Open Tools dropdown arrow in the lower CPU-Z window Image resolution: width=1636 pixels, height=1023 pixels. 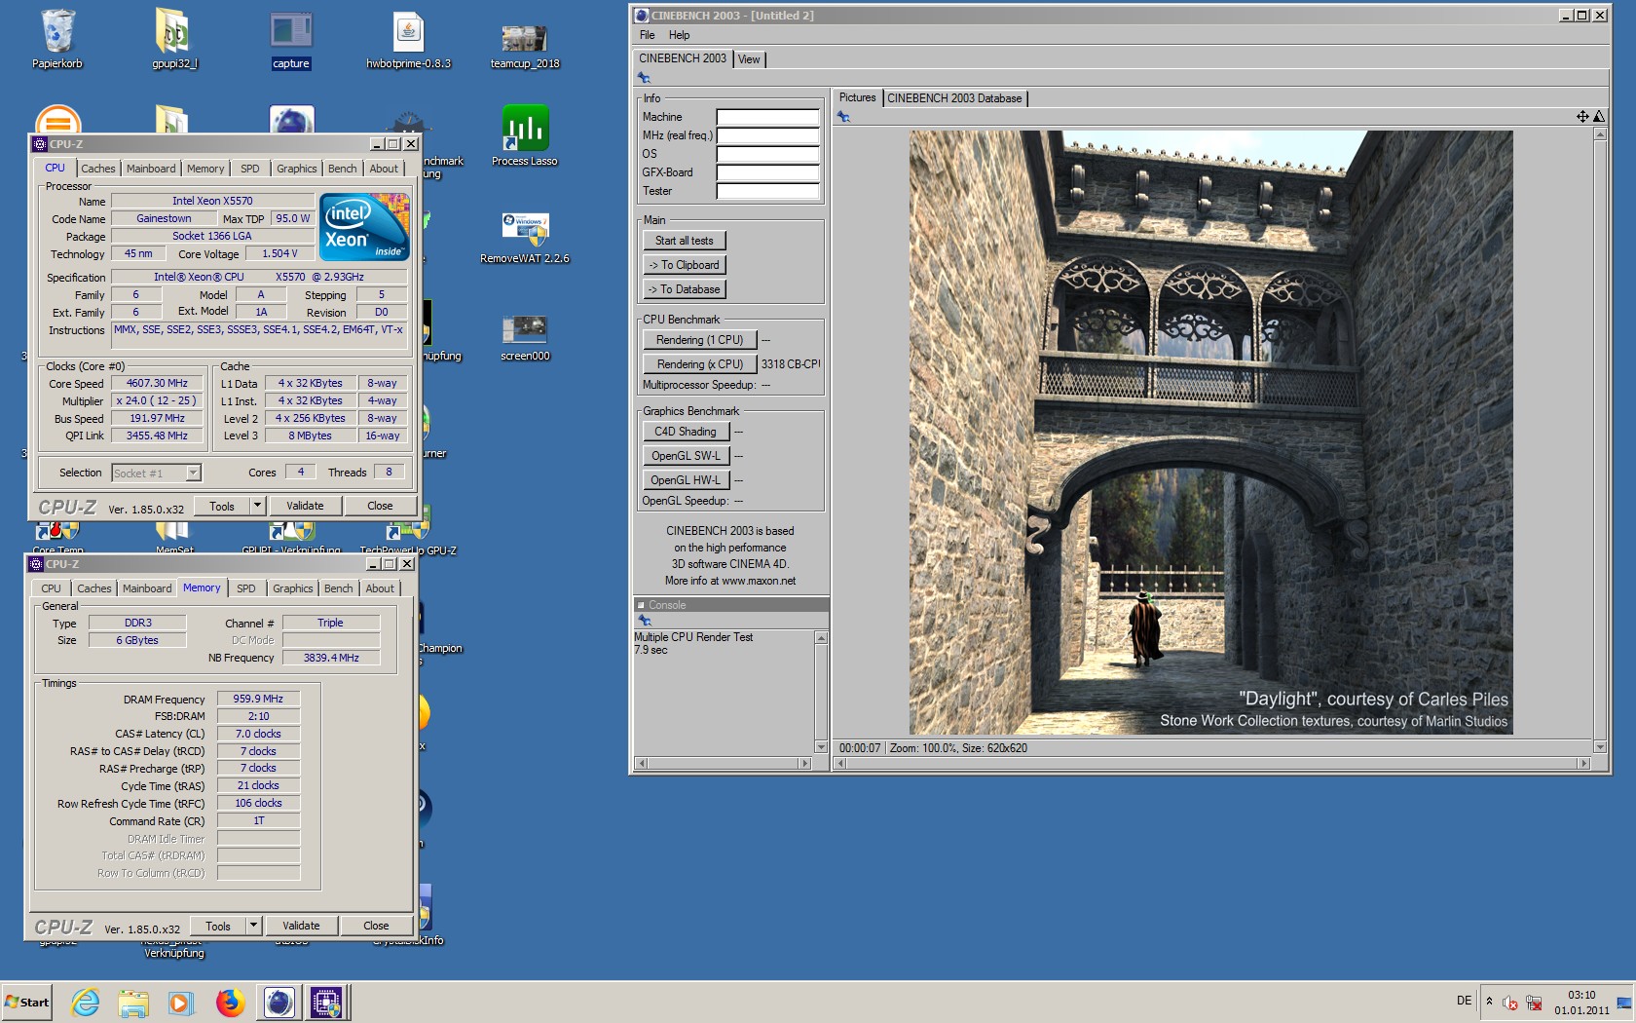[x=253, y=926]
